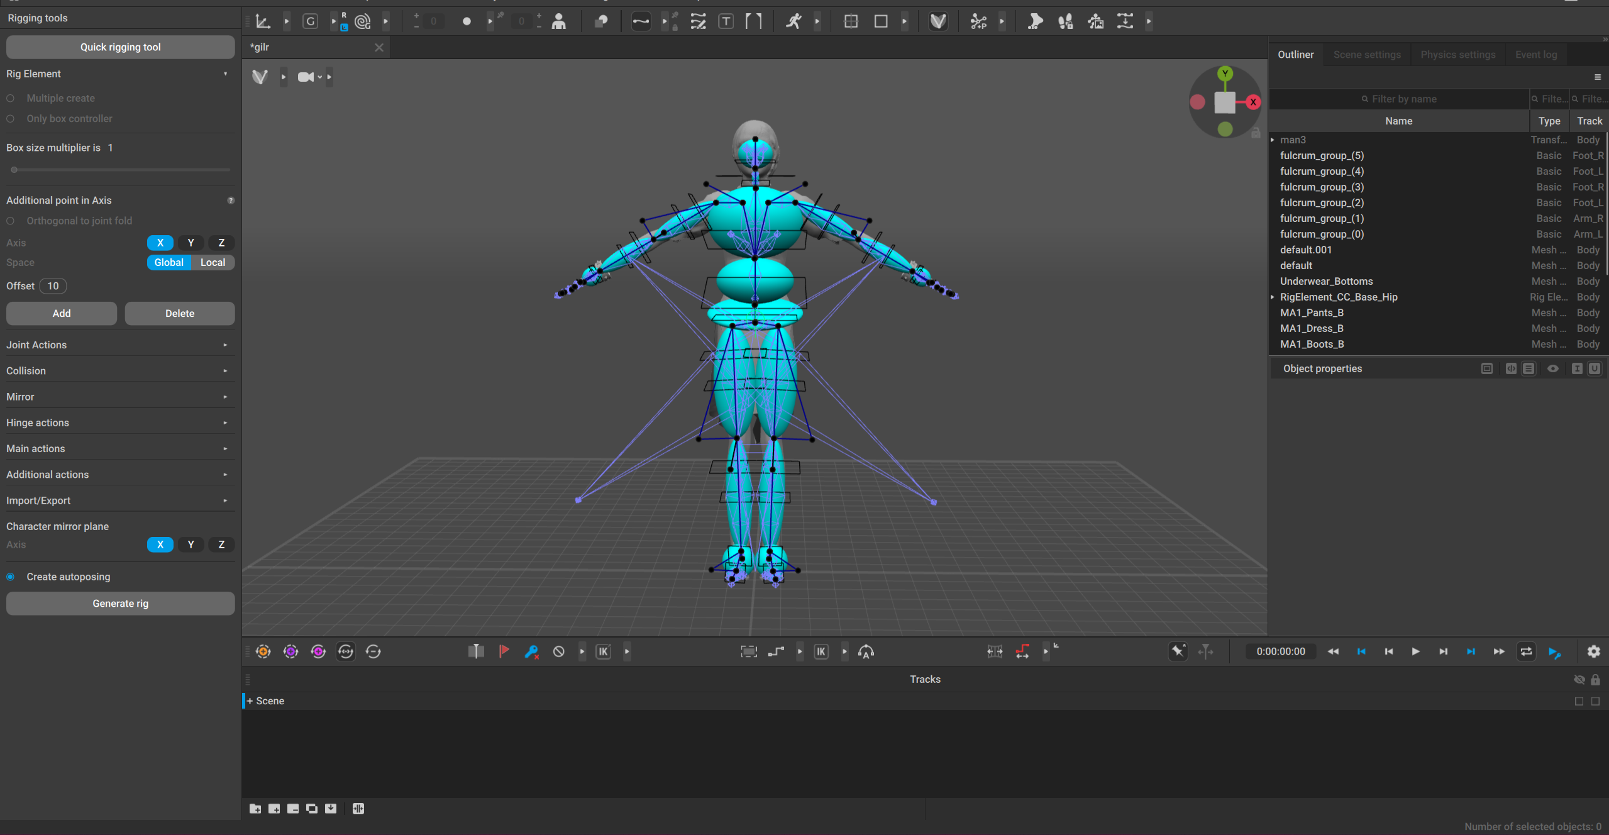Click the red flag icon in timeline toolbar
Image resolution: width=1609 pixels, height=835 pixels.
(x=504, y=651)
